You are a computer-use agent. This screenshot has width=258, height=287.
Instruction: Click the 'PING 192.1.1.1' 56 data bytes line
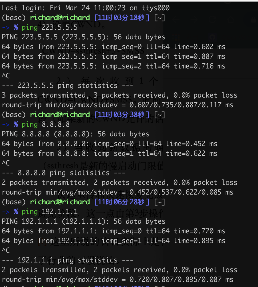click(84, 221)
